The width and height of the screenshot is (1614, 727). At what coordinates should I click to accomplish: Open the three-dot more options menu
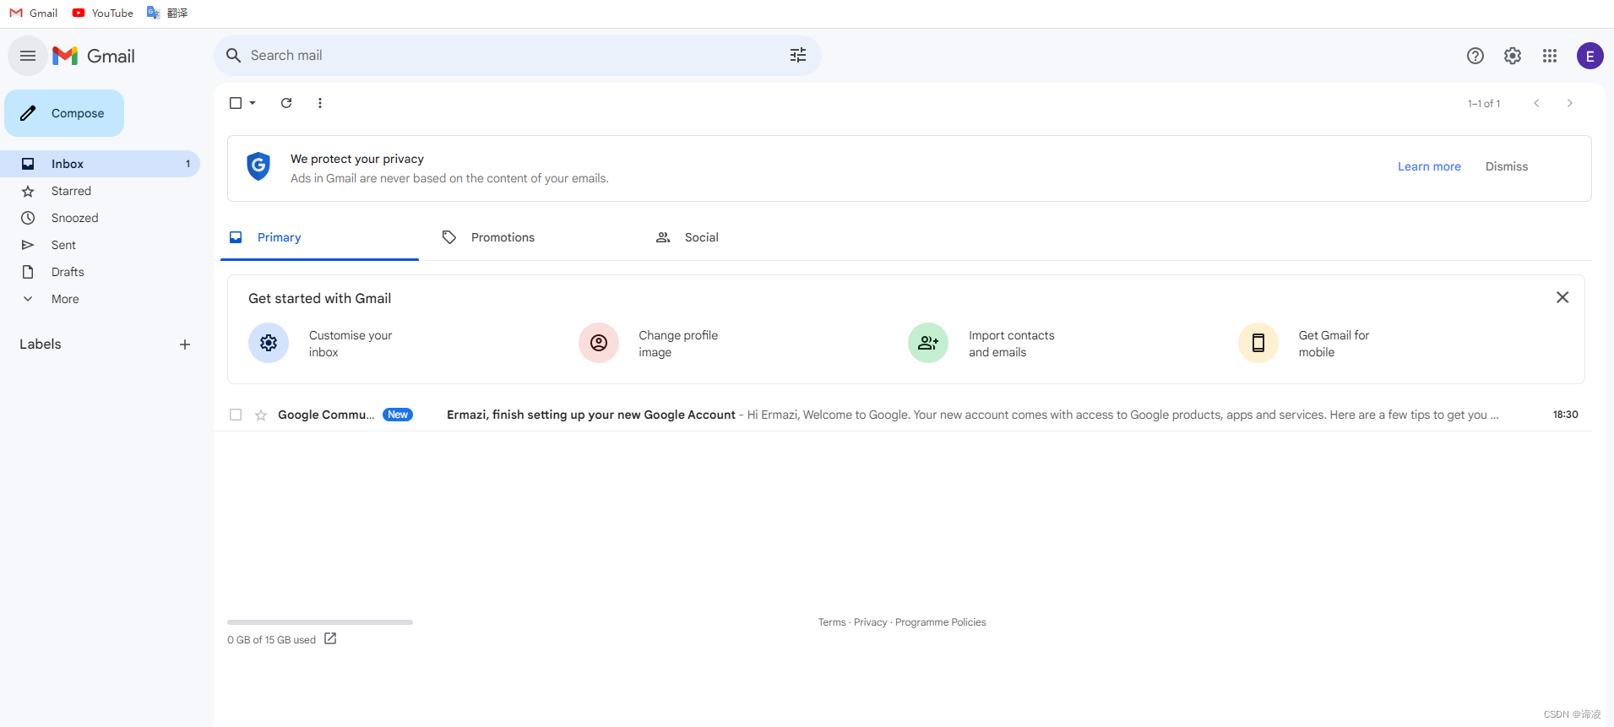(x=320, y=103)
